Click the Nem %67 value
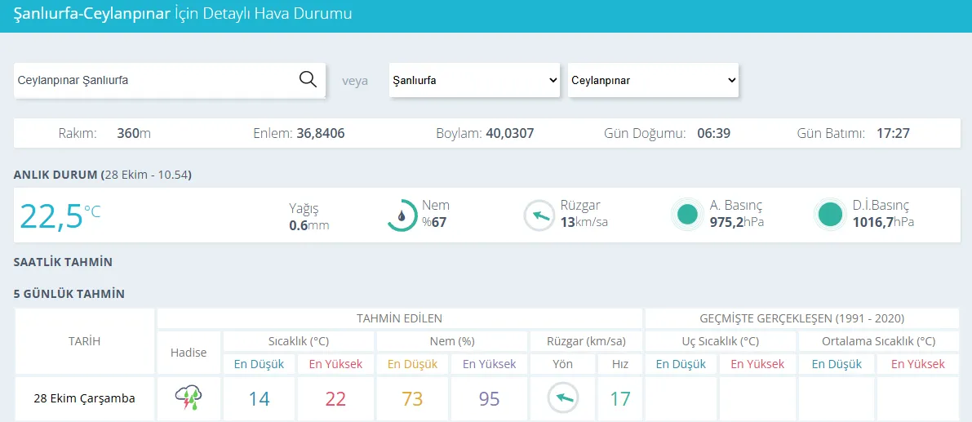 [434, 223]
